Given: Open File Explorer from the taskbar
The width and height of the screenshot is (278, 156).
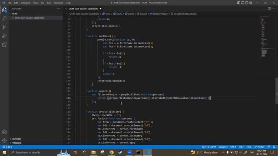Looking at the screenshot, I should pos(93,152).
